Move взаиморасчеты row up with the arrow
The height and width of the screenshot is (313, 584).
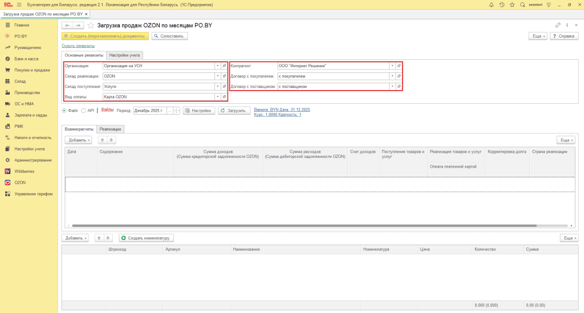102,140
